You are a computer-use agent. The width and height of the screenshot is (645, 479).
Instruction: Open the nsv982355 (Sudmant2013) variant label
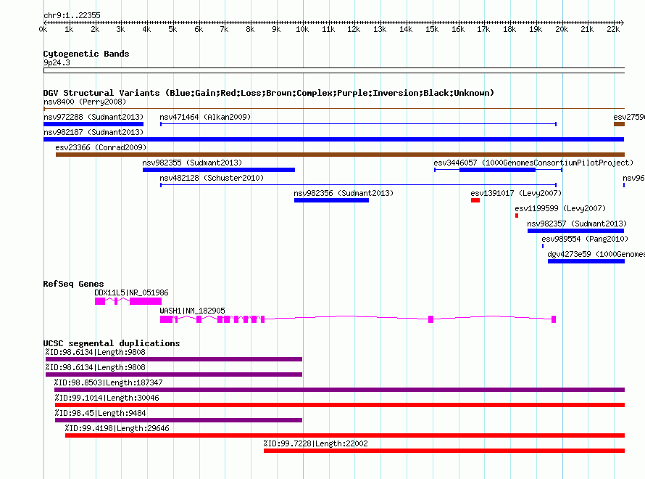pyautogui.click(x=192, y=163)
